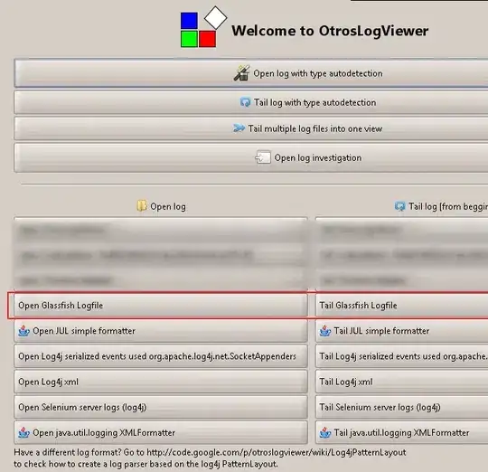
Task: Open log investigation
Action: click(x=251, y=157)
